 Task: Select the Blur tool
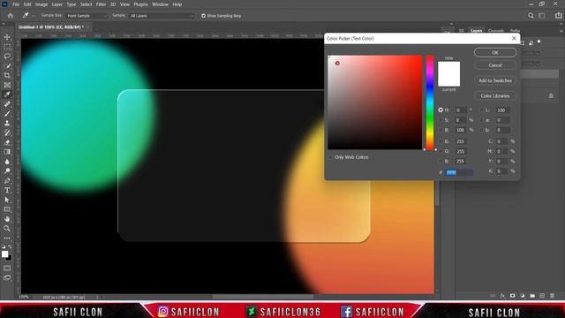click(7, 162)
